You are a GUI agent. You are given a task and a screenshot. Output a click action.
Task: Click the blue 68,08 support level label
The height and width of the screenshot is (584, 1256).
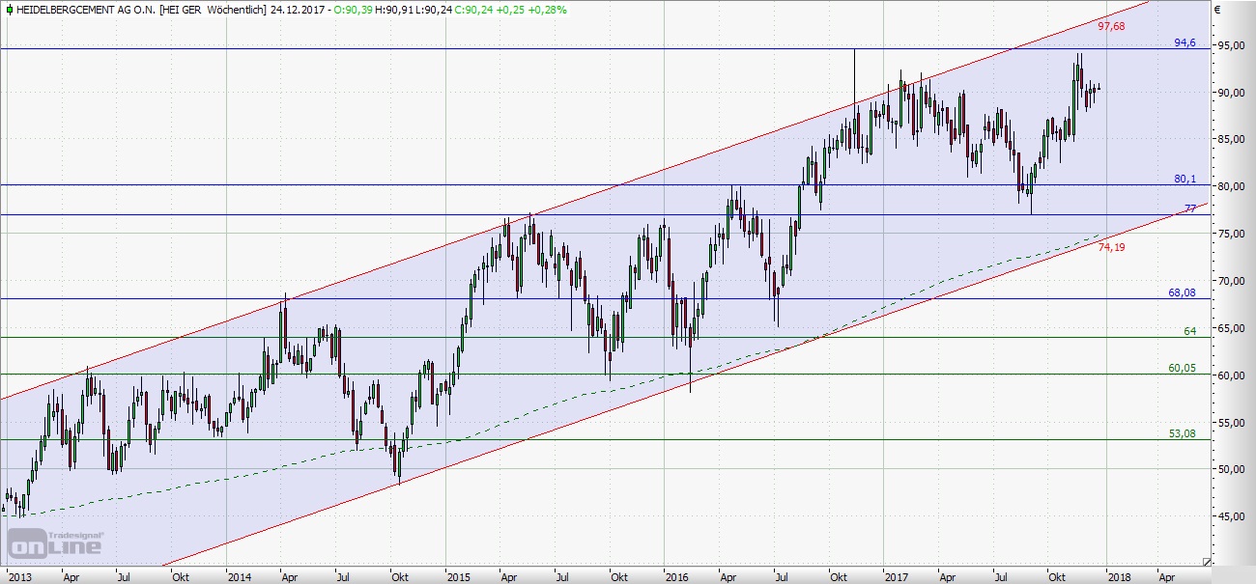tap(1181, 292)
